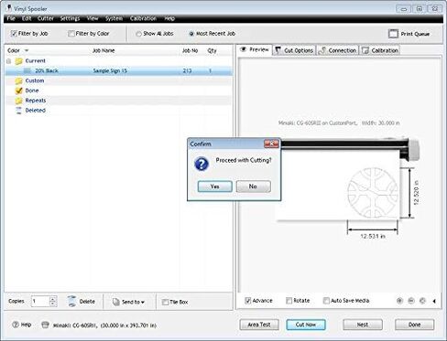Toggle the Filter by Job checkbox
This screenshot has height=341, width=447.
(14, 34)
